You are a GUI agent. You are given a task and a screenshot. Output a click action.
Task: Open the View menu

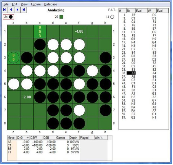click(x=24, y=4)
